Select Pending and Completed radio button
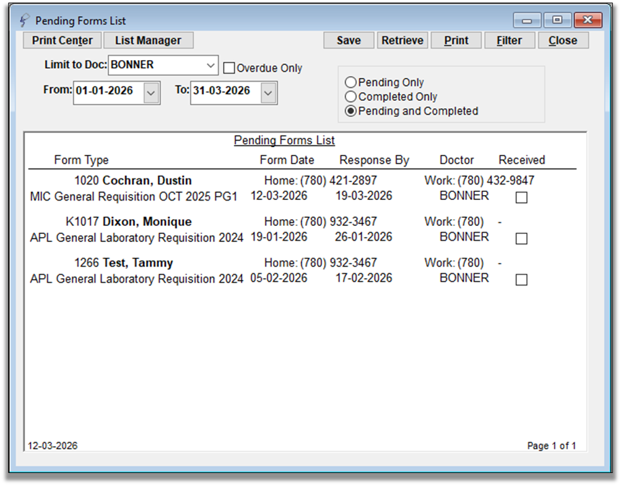Image resolution: width=621 pixels, height=486 pixels. point(351,111)
